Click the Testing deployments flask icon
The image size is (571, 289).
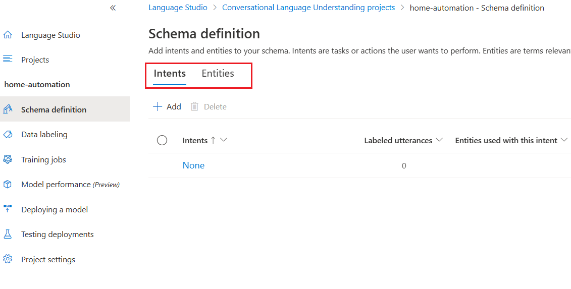pyautogui.click(x=8, y=235)
